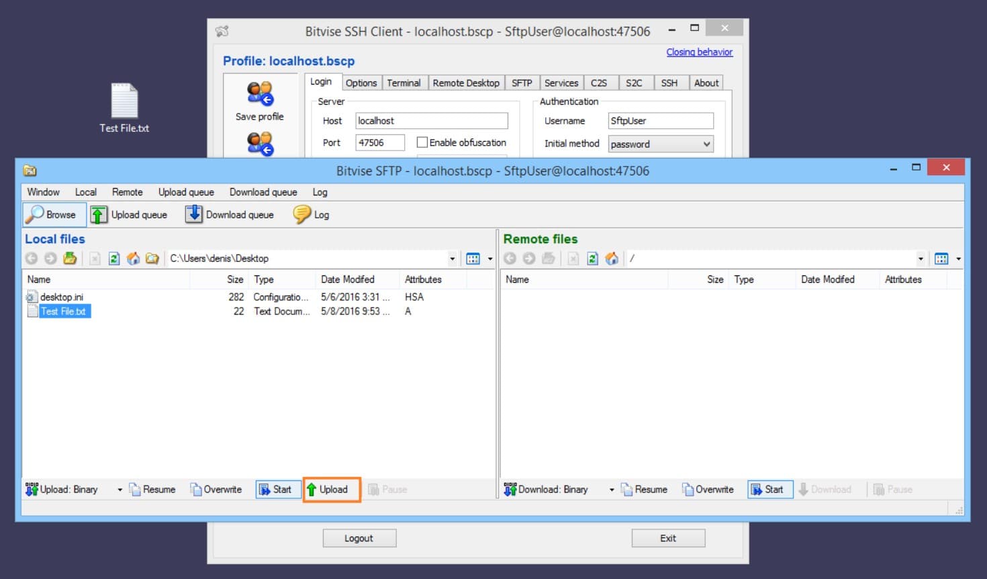987x579 pixels.
Task: Go to the local home folder
Action: [133, 259]
